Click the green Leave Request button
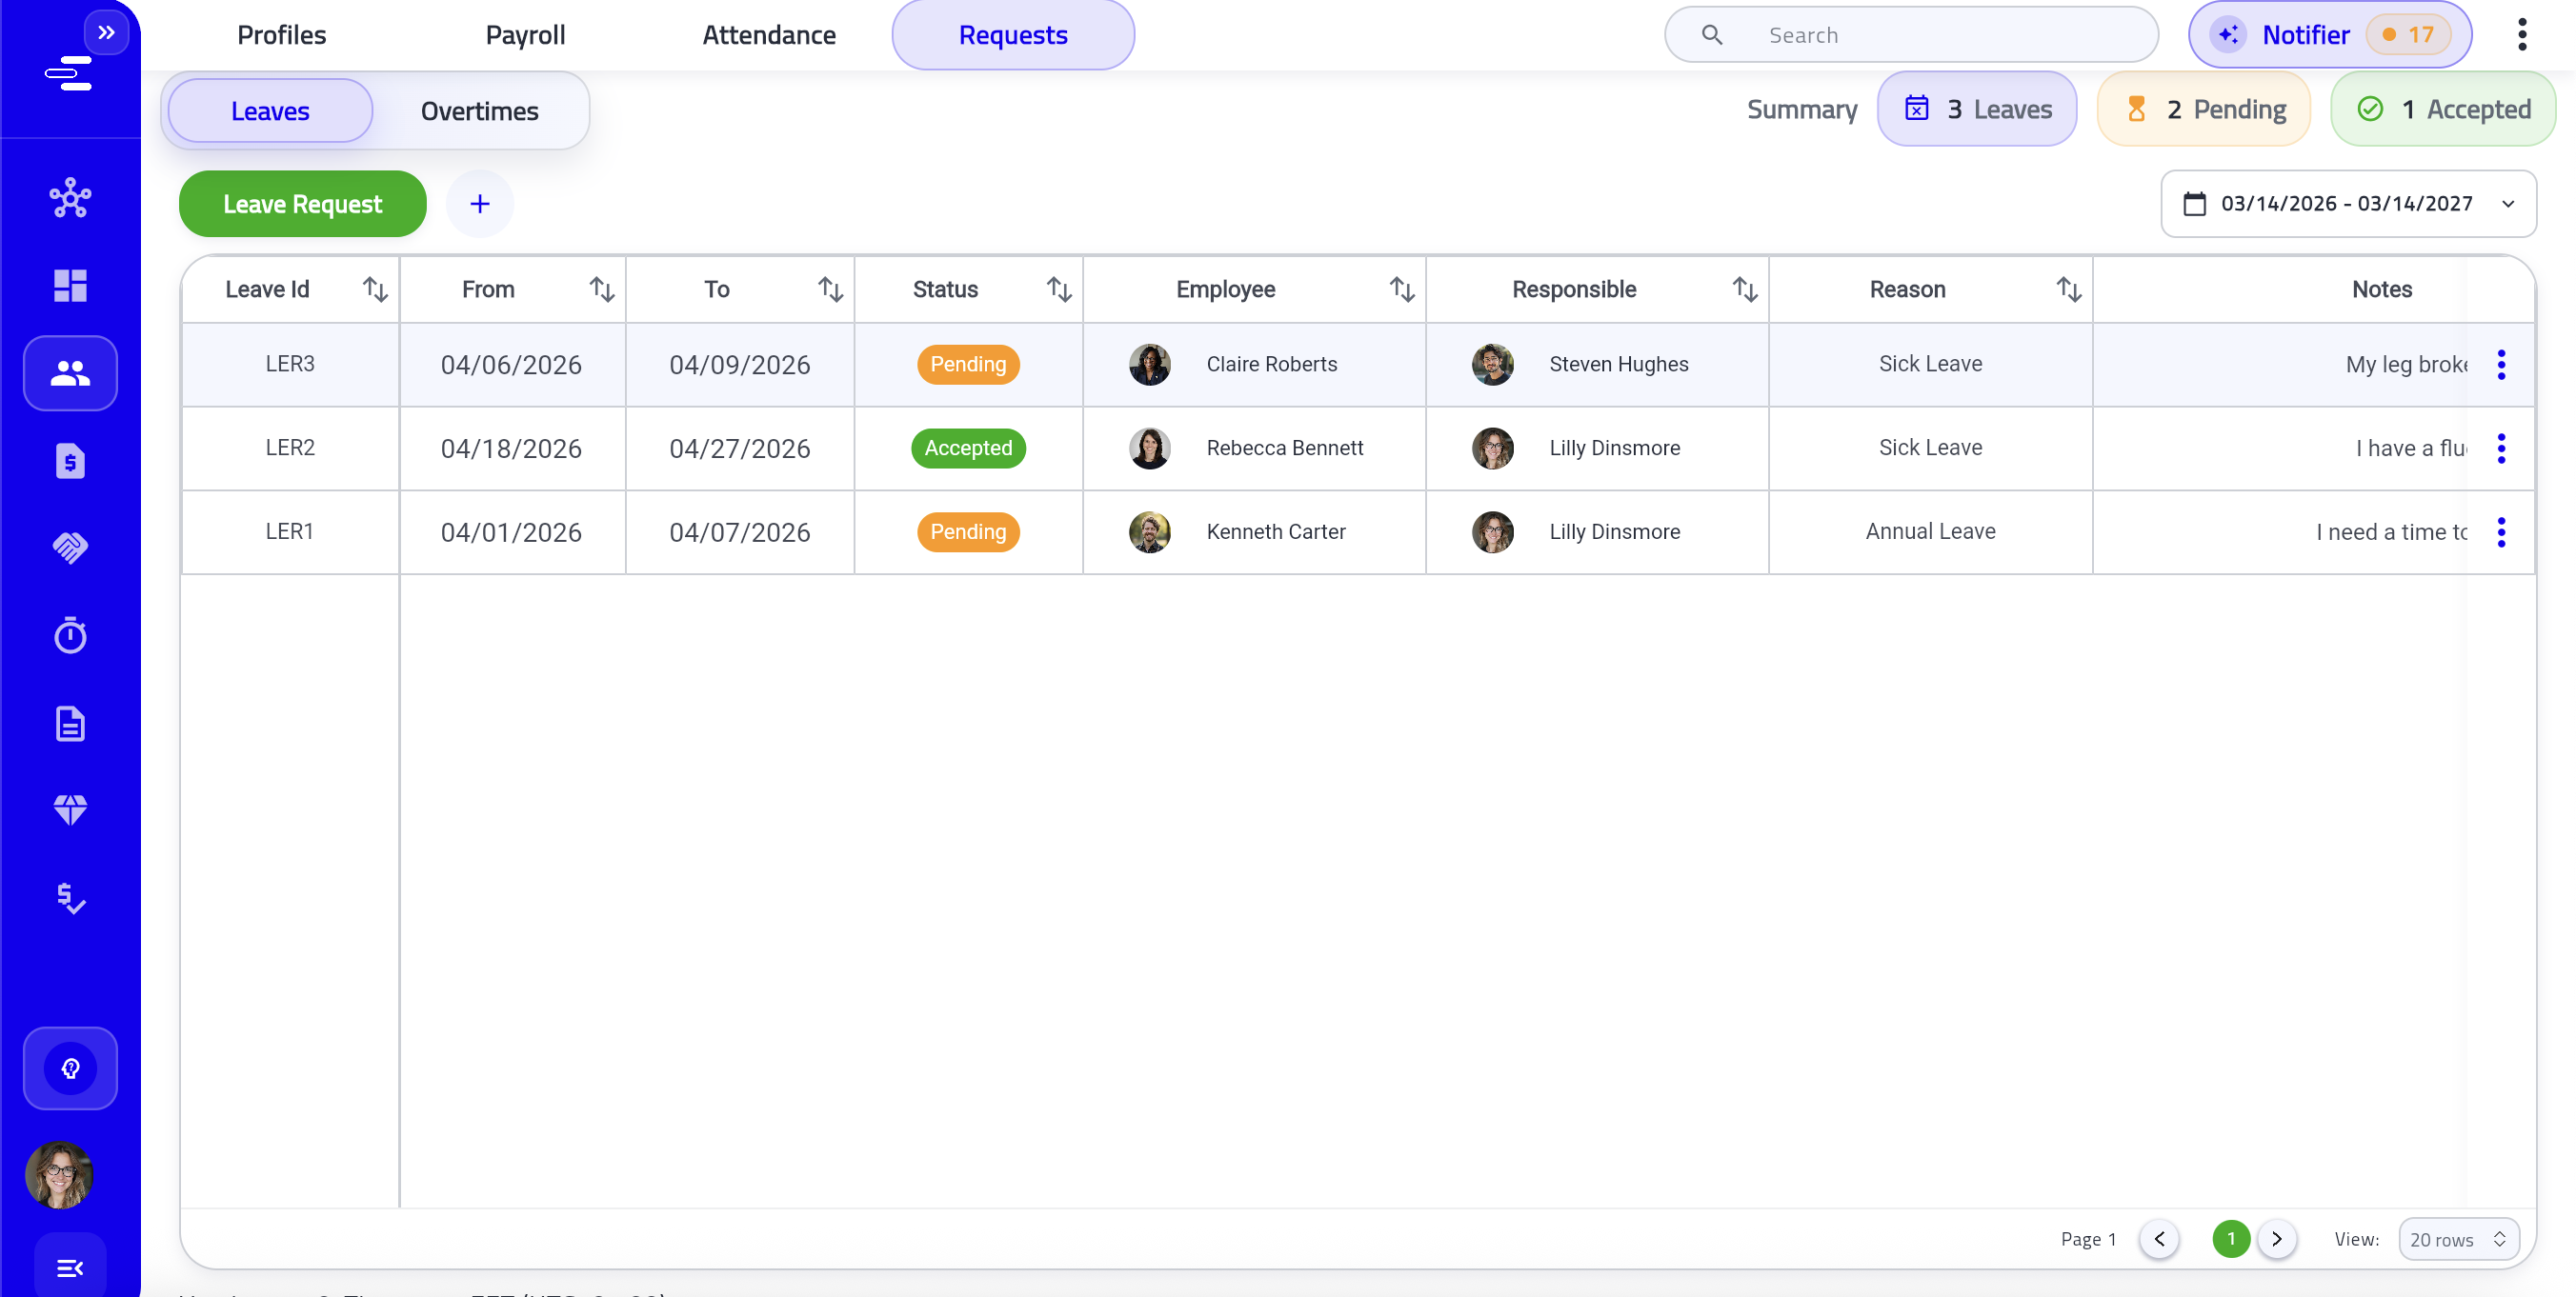The image size is (2576, 1297). [x=302, y=204]
